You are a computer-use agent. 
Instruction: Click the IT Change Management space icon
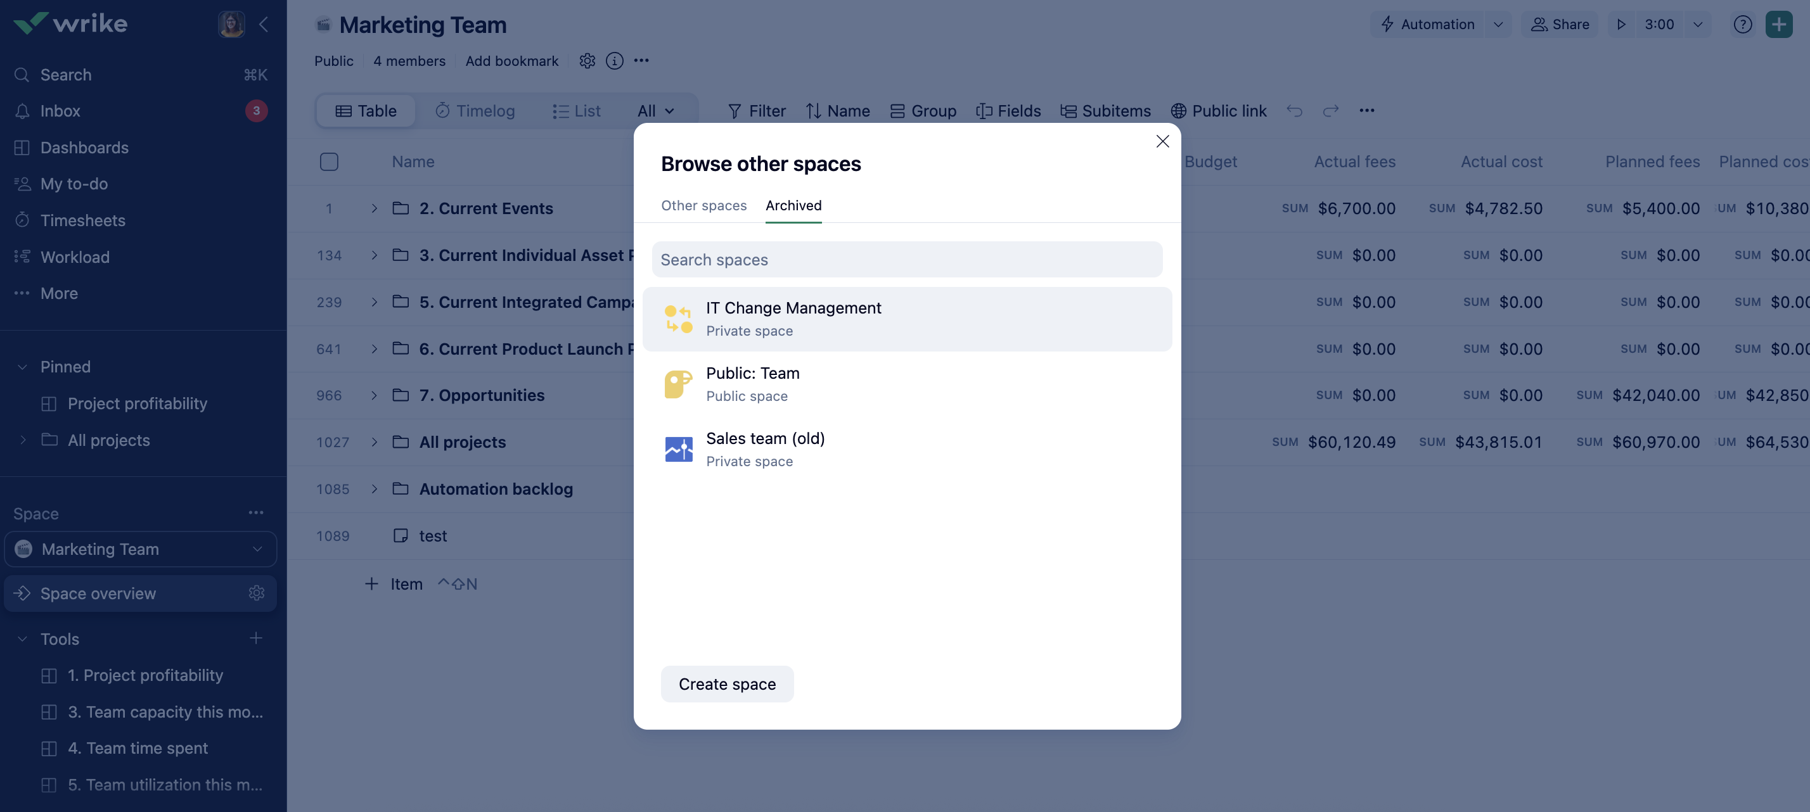(x=678, y=319)
